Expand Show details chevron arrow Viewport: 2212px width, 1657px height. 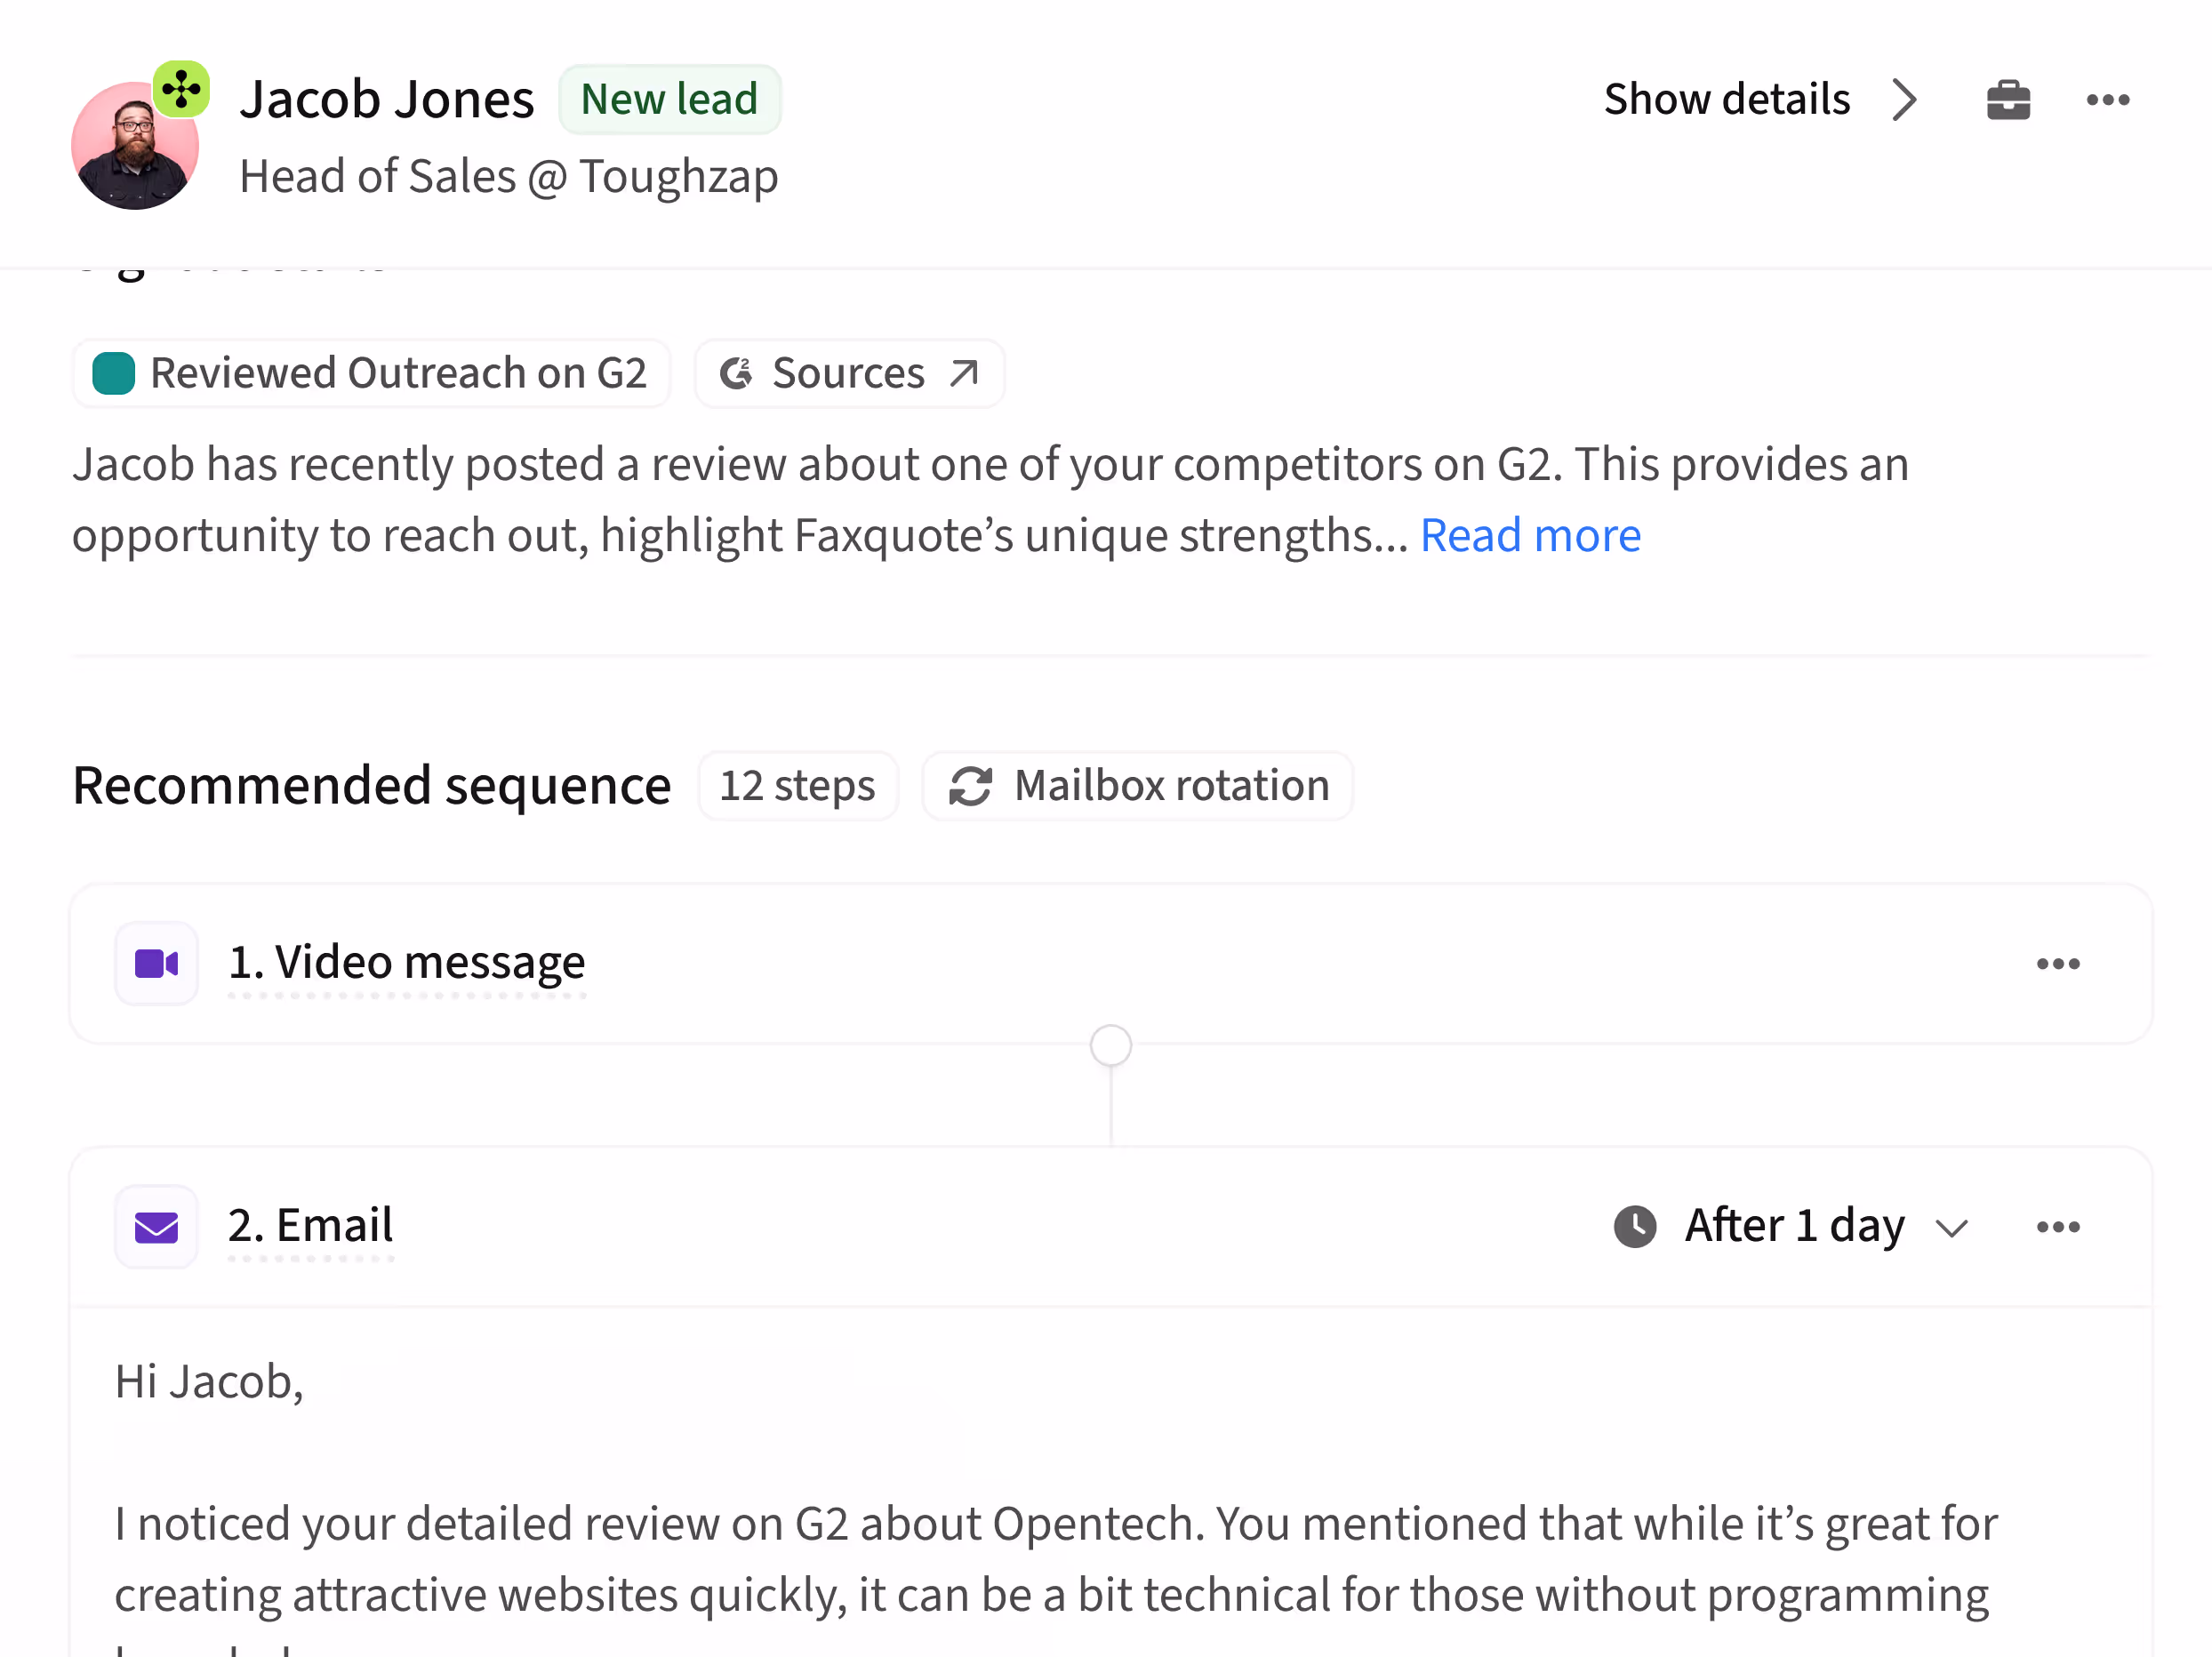tap(1904, 99)
